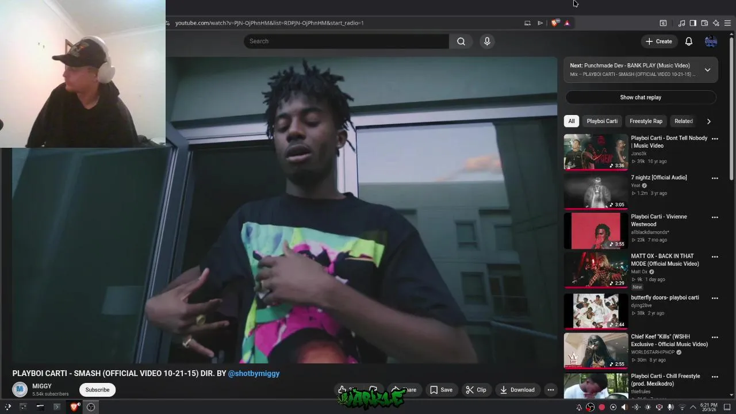Image resolution: width=736 pixels, height=414 pixels.
Task: Open the browser tab search icon
Action: tap(663, 23)
